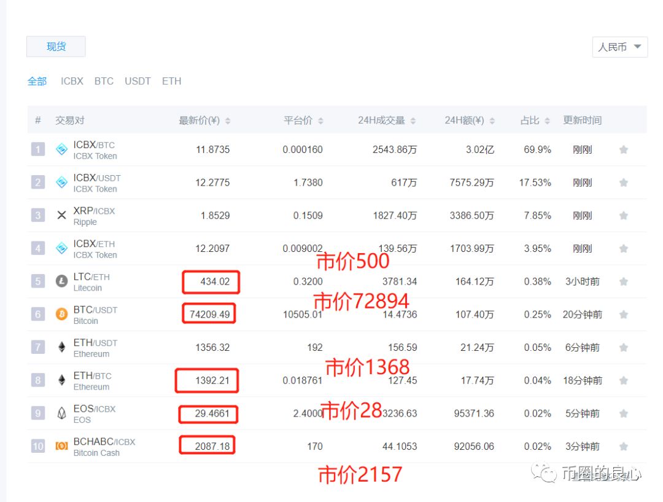
Task: Click the Bitcoin Cash logo icon
Action: [62, 446]
